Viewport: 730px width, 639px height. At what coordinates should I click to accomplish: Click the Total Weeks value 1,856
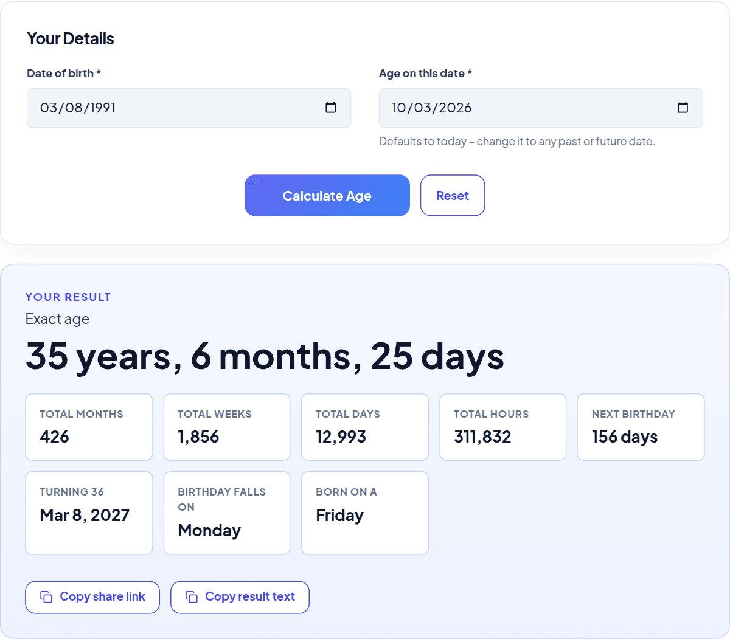point(198,437)
